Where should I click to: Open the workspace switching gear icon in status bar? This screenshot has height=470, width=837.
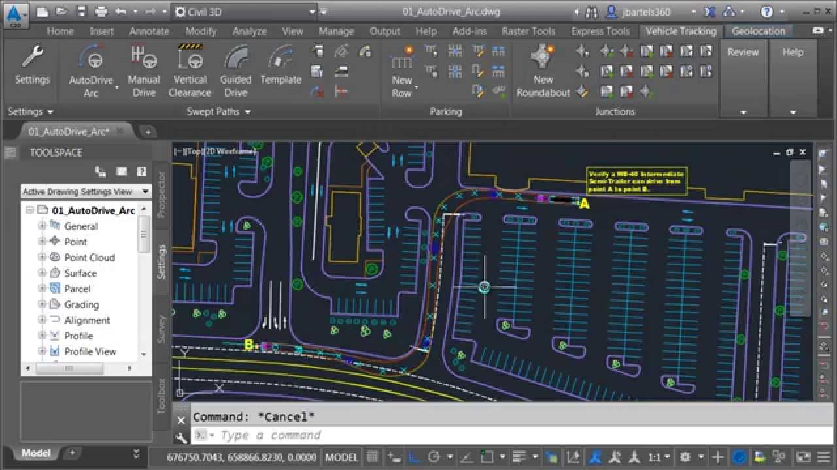[x=685, y=457]
